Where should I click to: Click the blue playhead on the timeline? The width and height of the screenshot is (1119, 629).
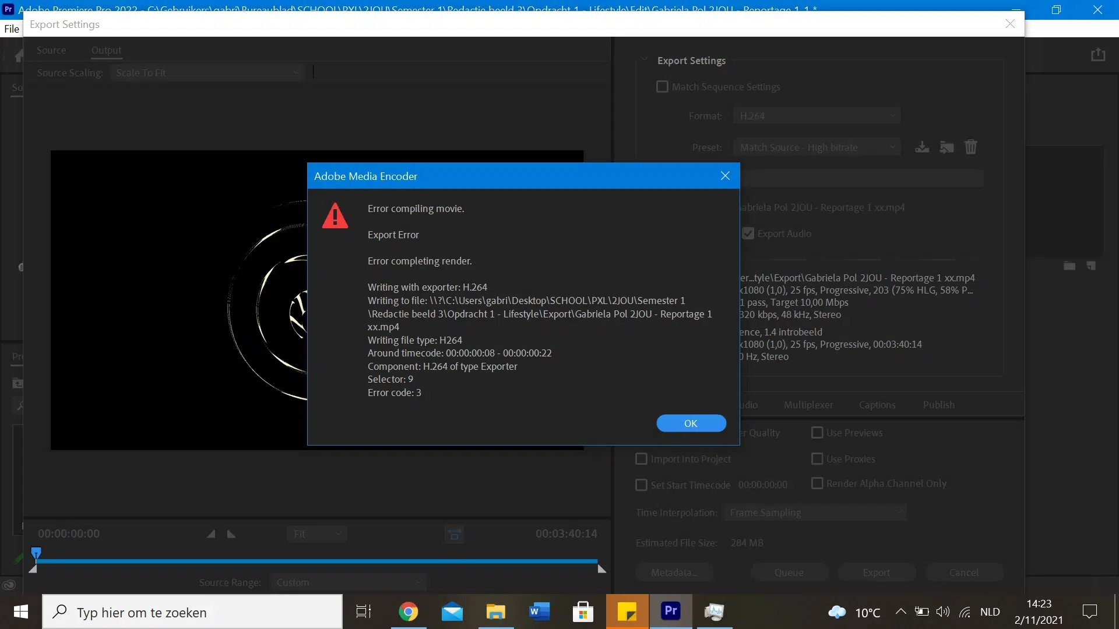[x=36, y=552]
